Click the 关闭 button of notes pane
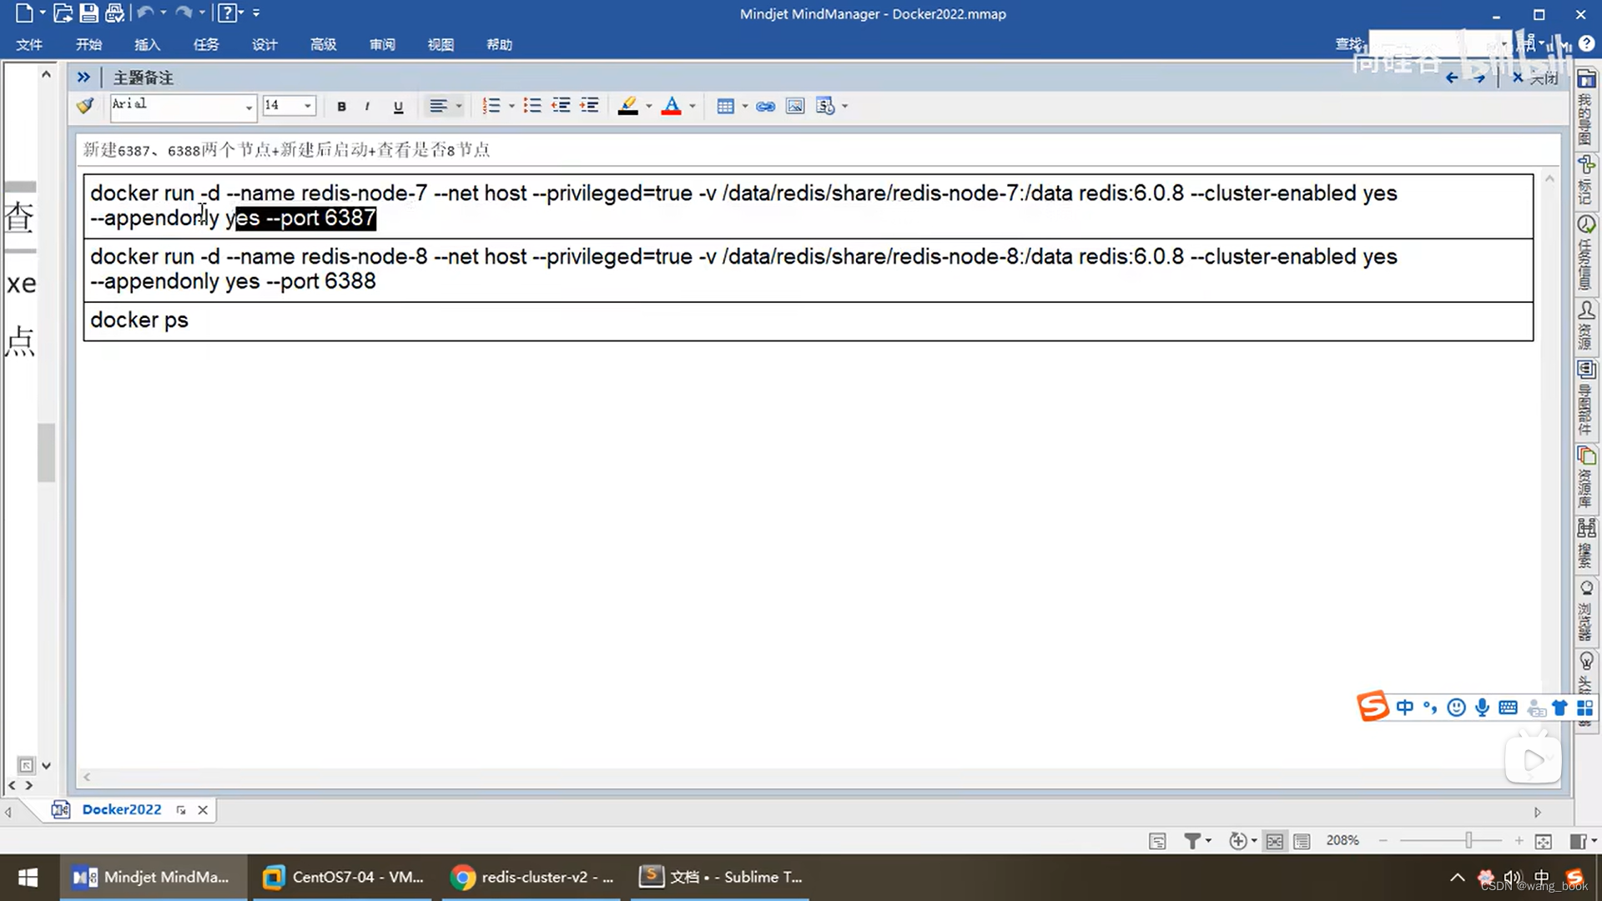 1535,78
